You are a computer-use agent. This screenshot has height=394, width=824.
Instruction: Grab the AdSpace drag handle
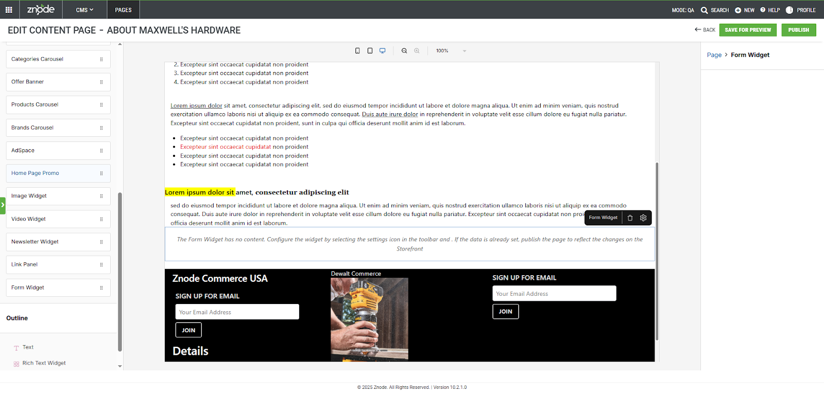(x=101, y=151)
